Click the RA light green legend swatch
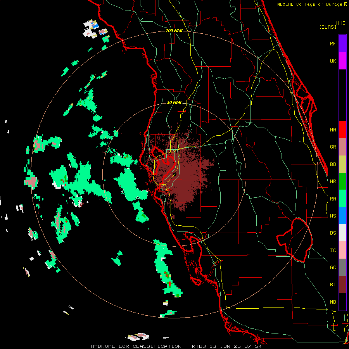 tap(342, 199)
